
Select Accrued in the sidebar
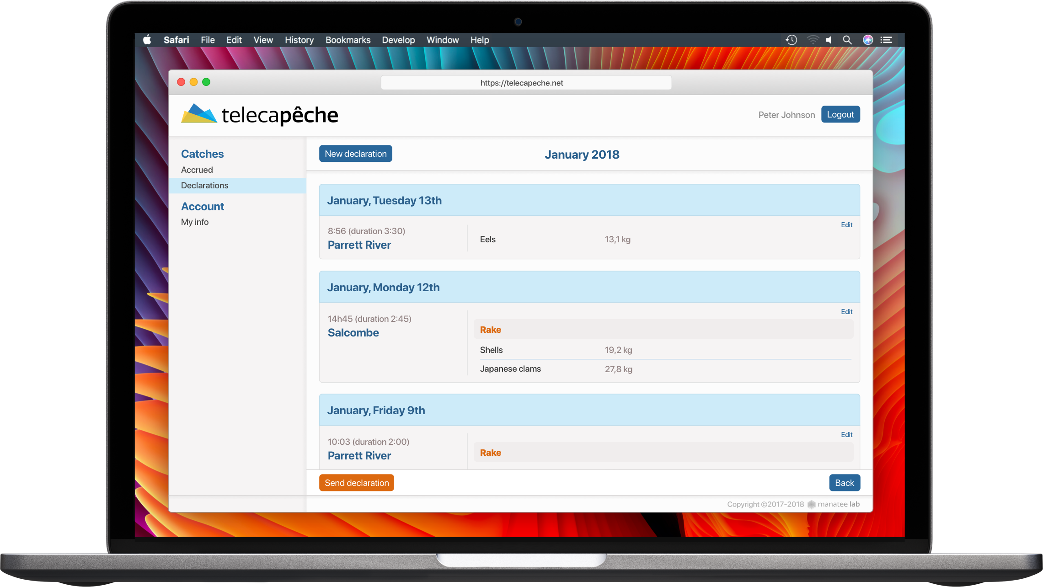pos(197,170)
